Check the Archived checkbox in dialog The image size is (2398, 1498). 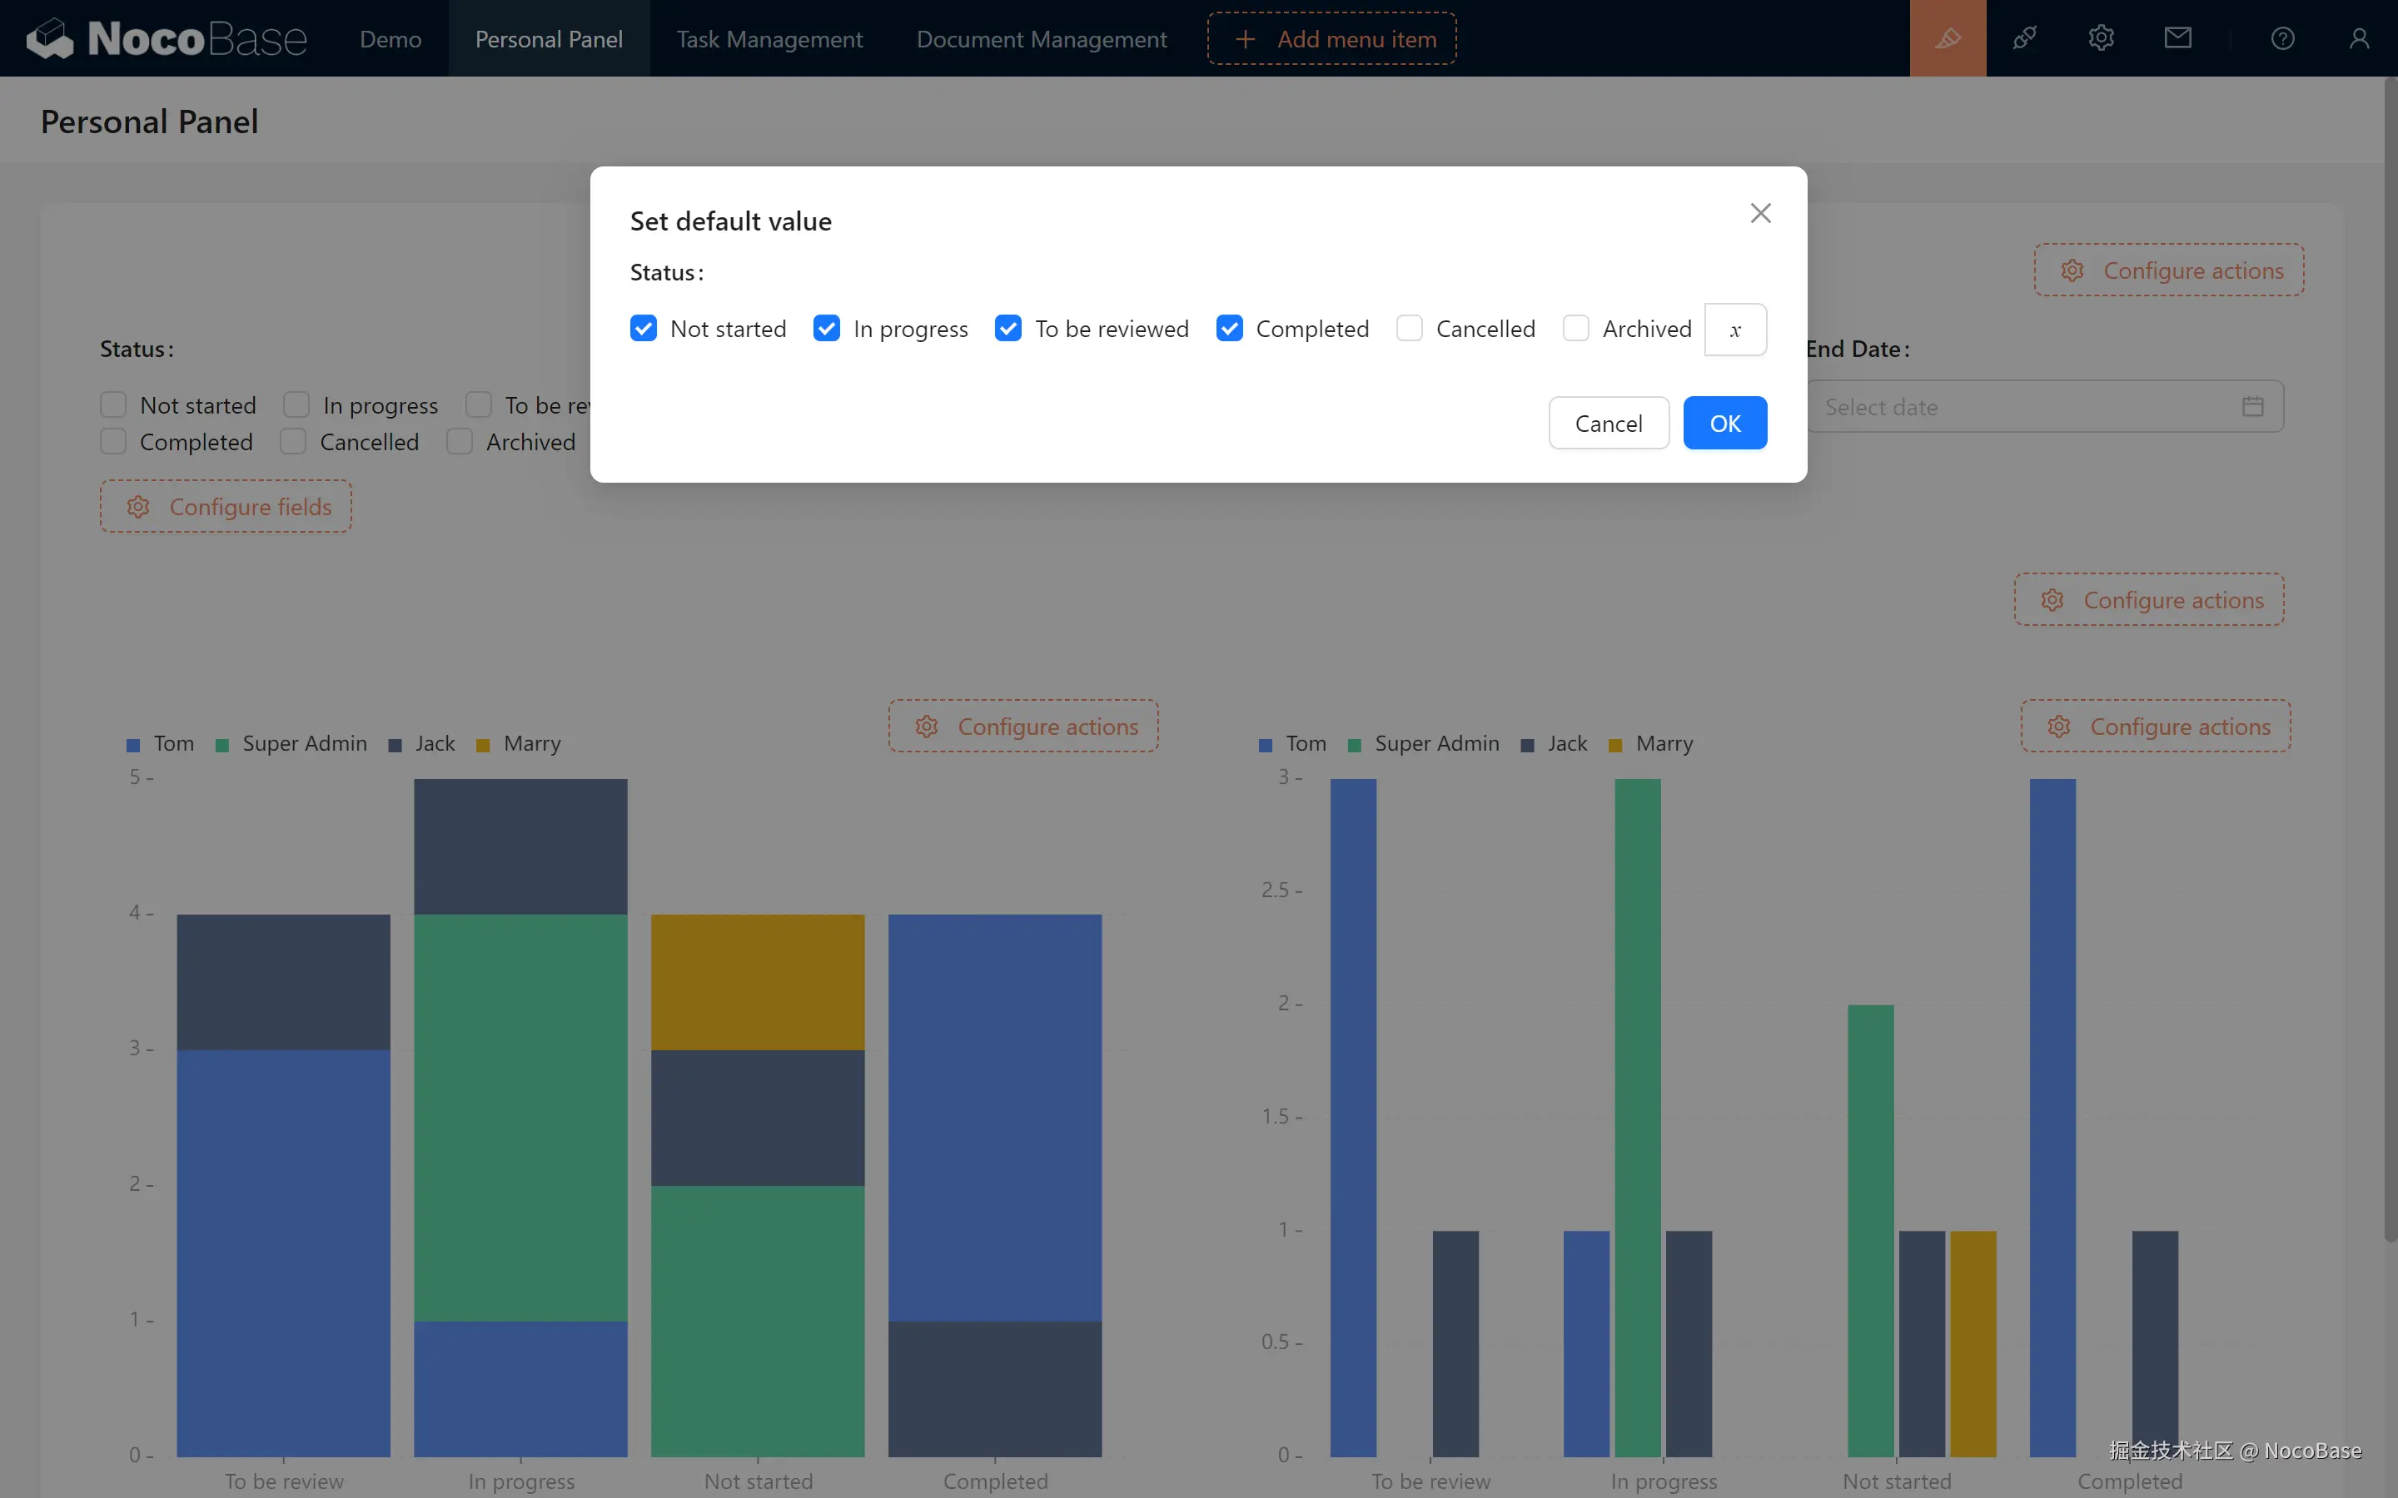click(x=1575, y=329)
